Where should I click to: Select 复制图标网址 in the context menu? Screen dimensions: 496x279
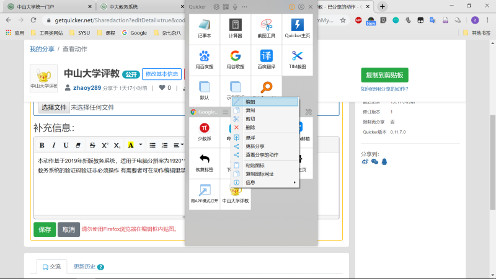pos(265,174)
